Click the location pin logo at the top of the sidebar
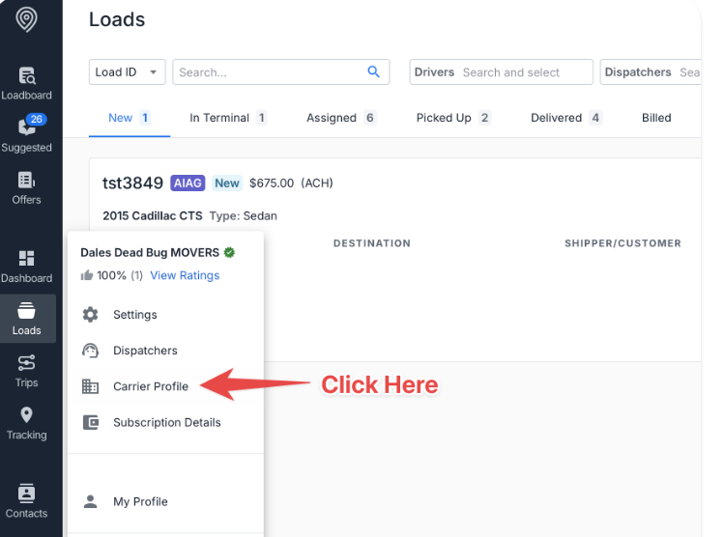 [26, 19]
